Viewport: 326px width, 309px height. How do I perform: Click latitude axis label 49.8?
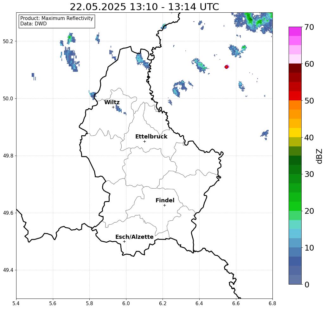click(x=8, y=156)
